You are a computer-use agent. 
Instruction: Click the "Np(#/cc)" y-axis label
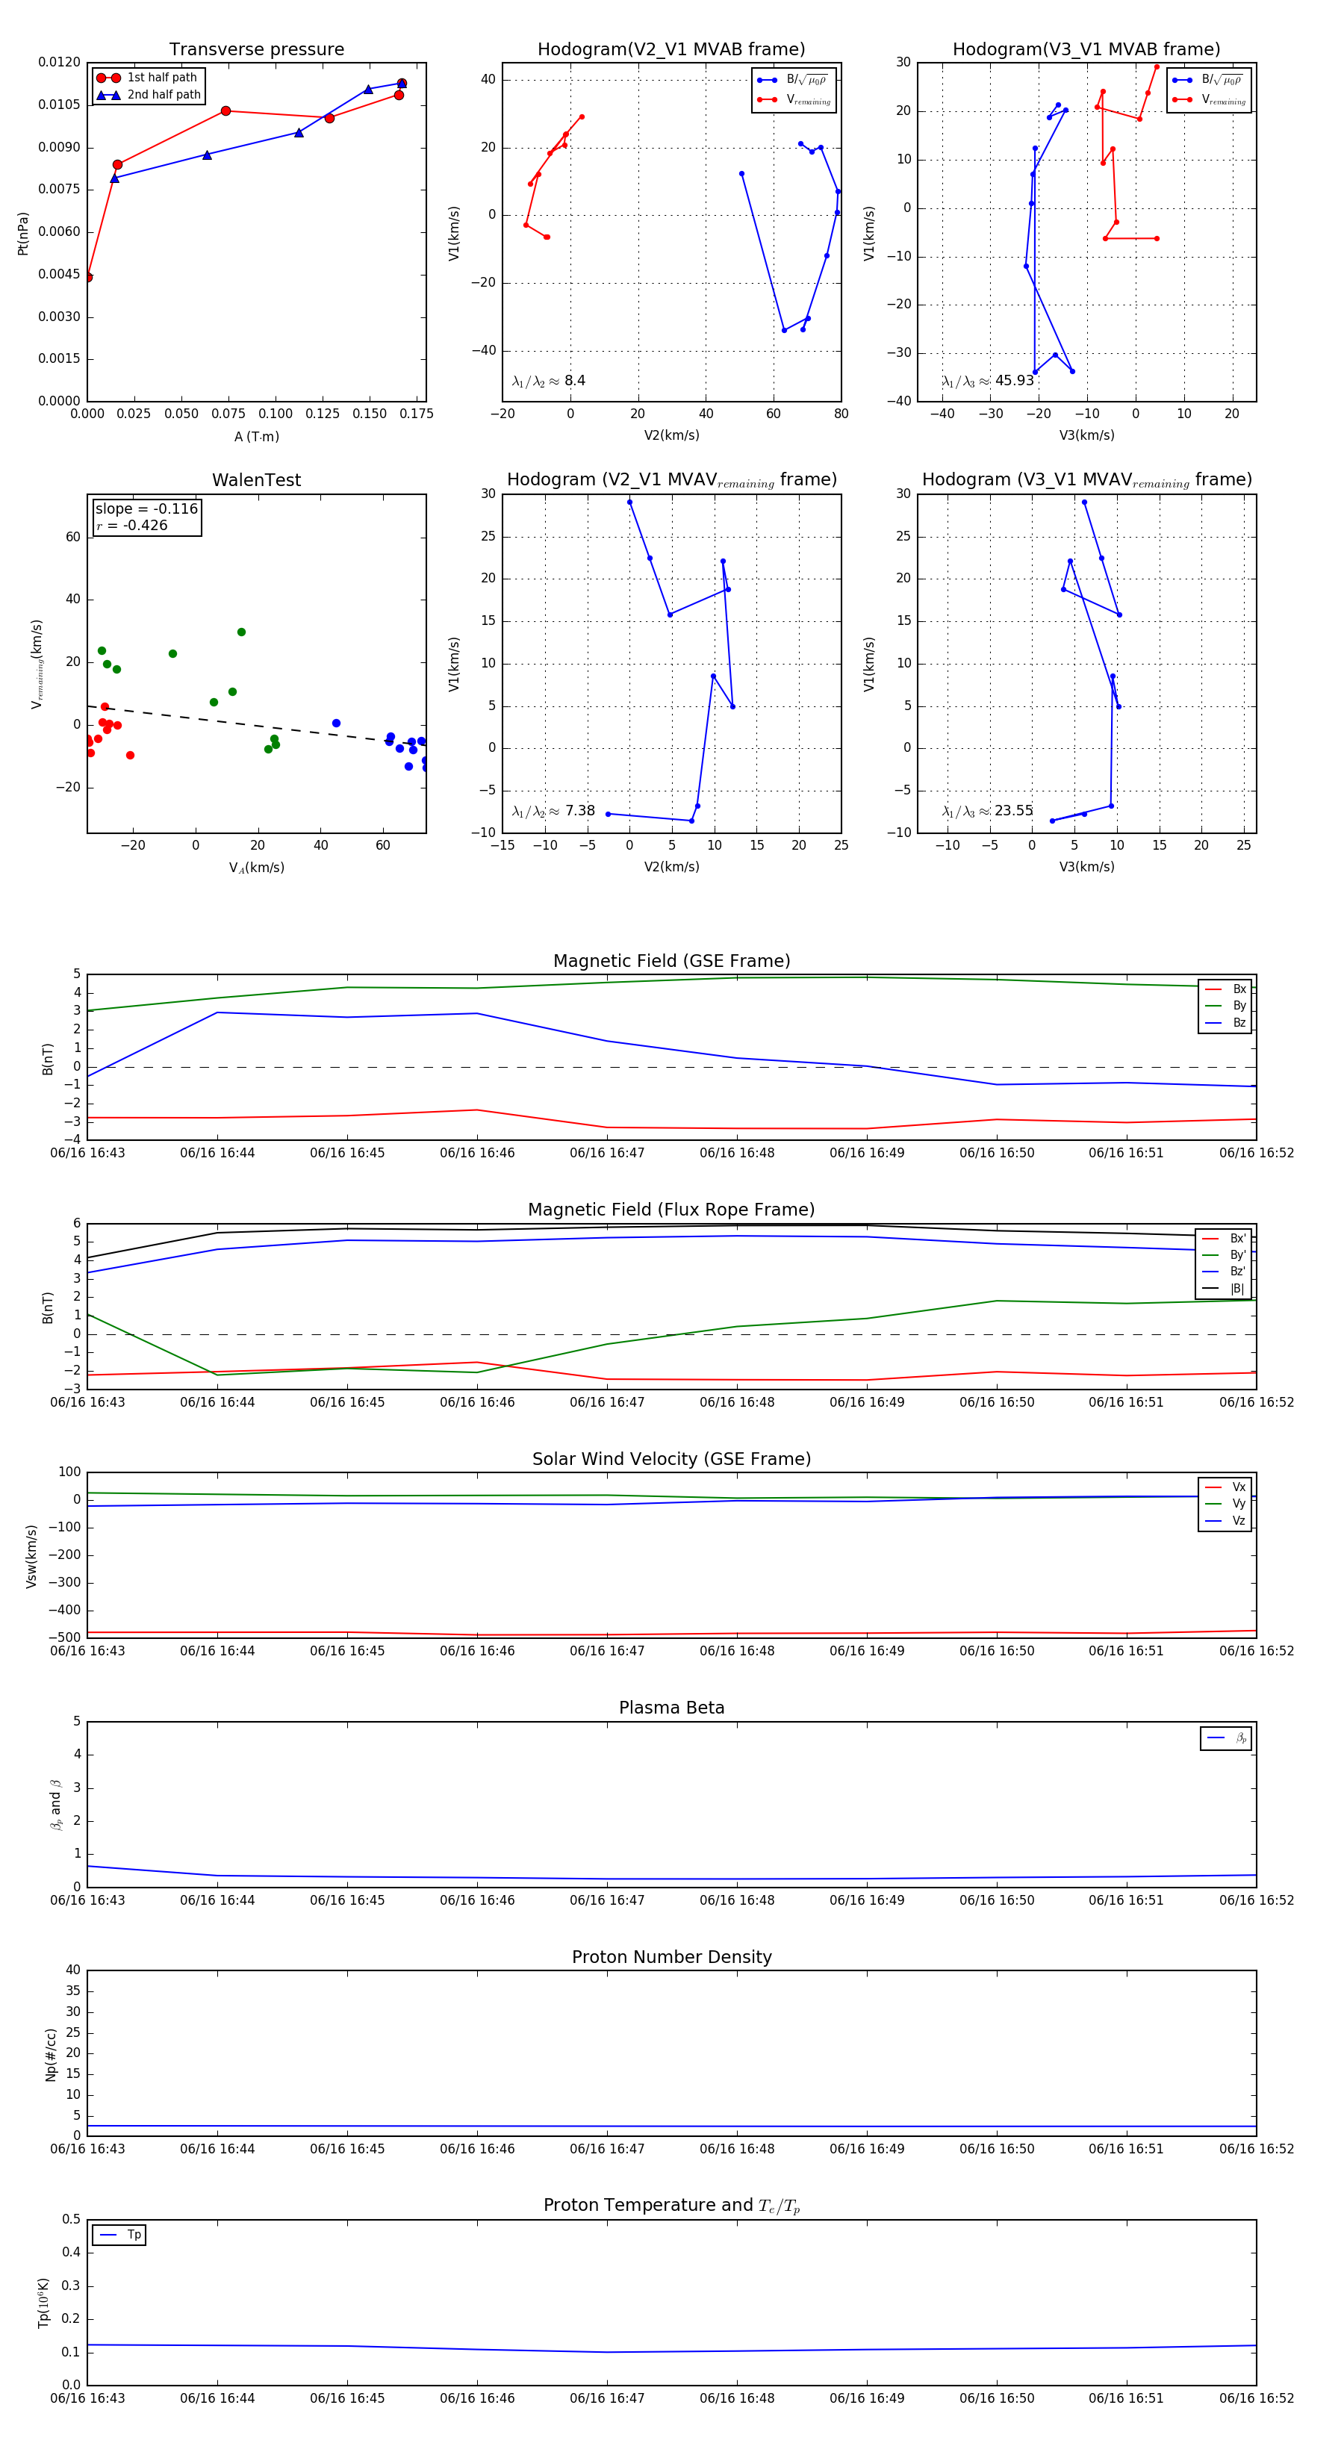click(51, 2053)
